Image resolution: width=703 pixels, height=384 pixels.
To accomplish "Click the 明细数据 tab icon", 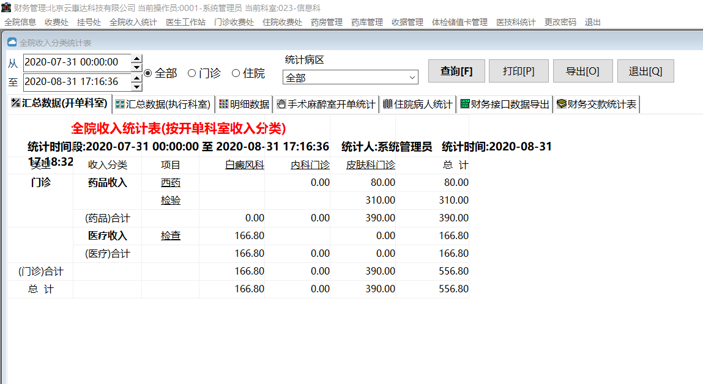I will (x=224, y=105).
